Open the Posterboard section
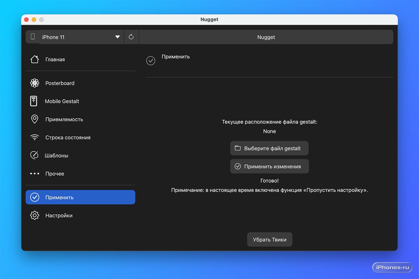The width and height of the screenshot is (419, 279). pos(80,83)
